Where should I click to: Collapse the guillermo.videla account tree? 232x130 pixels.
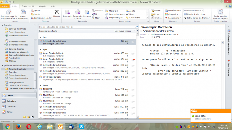3,65
